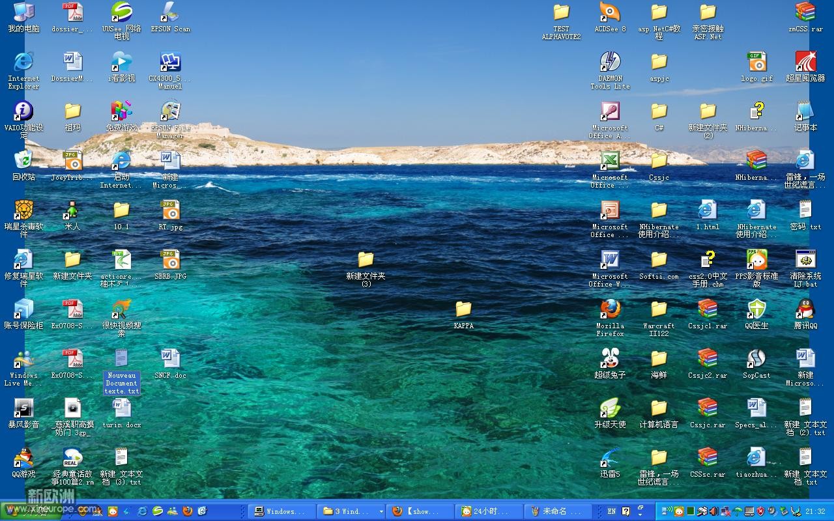Open Mozilla Firefox desktop shortcut
Screen dimensions: 834x521
click(610, 317)
